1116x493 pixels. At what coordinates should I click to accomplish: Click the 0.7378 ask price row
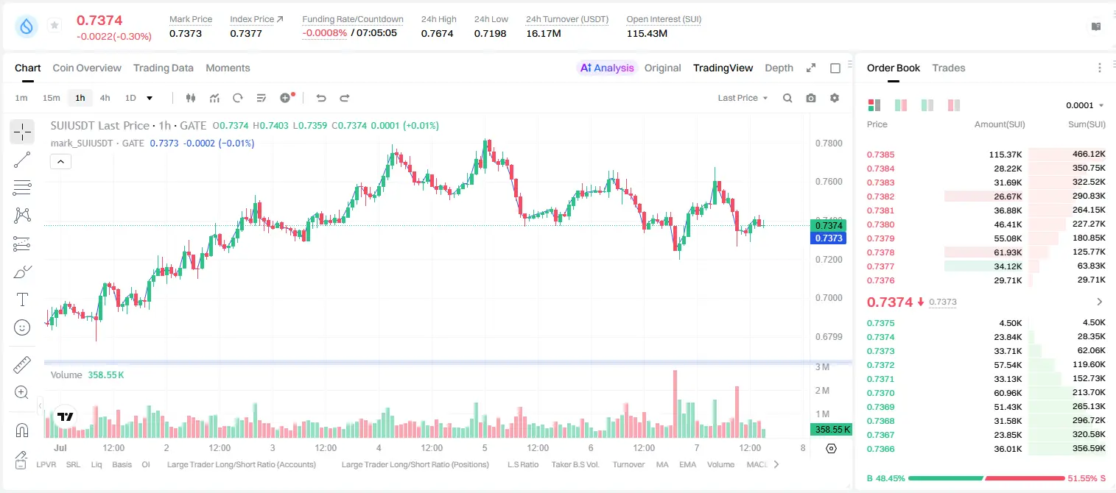click(986, 252)
